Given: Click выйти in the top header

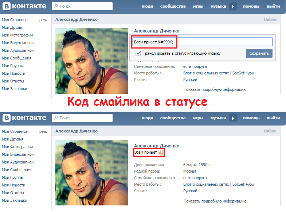Looking at the screenshot, I should pyautogui.click(x=273, y=7).
